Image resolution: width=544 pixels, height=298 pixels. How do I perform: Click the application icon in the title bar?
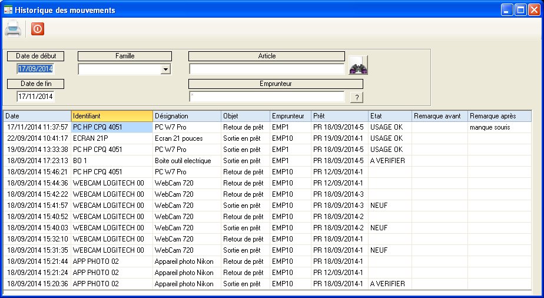(x=8, y=10)
